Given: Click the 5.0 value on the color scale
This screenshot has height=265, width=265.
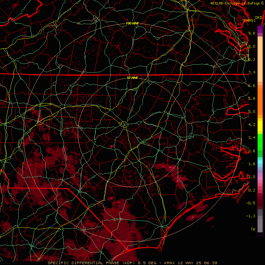Looking at the screenshot, I should tap(252, 112).
